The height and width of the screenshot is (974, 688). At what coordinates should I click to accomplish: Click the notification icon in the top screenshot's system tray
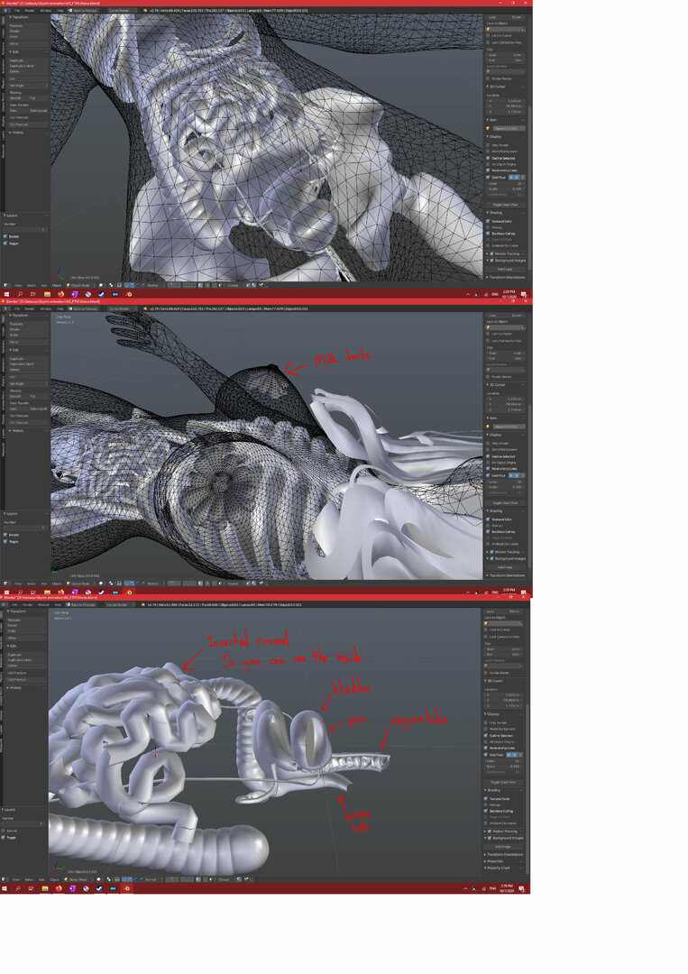[524, 294]
